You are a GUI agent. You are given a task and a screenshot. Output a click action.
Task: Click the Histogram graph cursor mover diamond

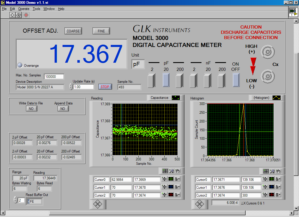pos(199,204)
